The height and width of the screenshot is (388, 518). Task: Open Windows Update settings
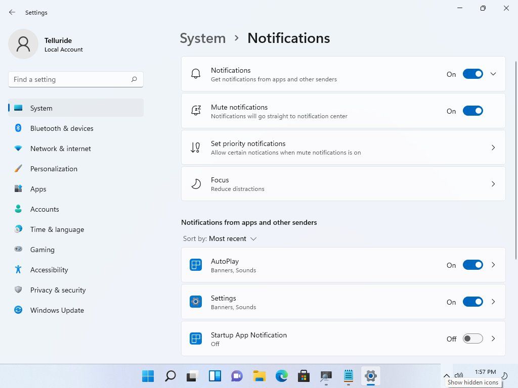click(57, 310)
